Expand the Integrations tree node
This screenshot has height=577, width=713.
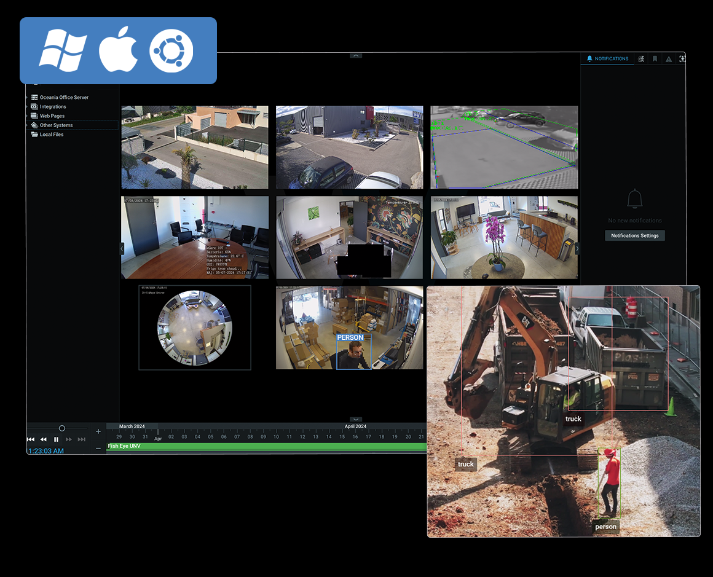[27, 106]
